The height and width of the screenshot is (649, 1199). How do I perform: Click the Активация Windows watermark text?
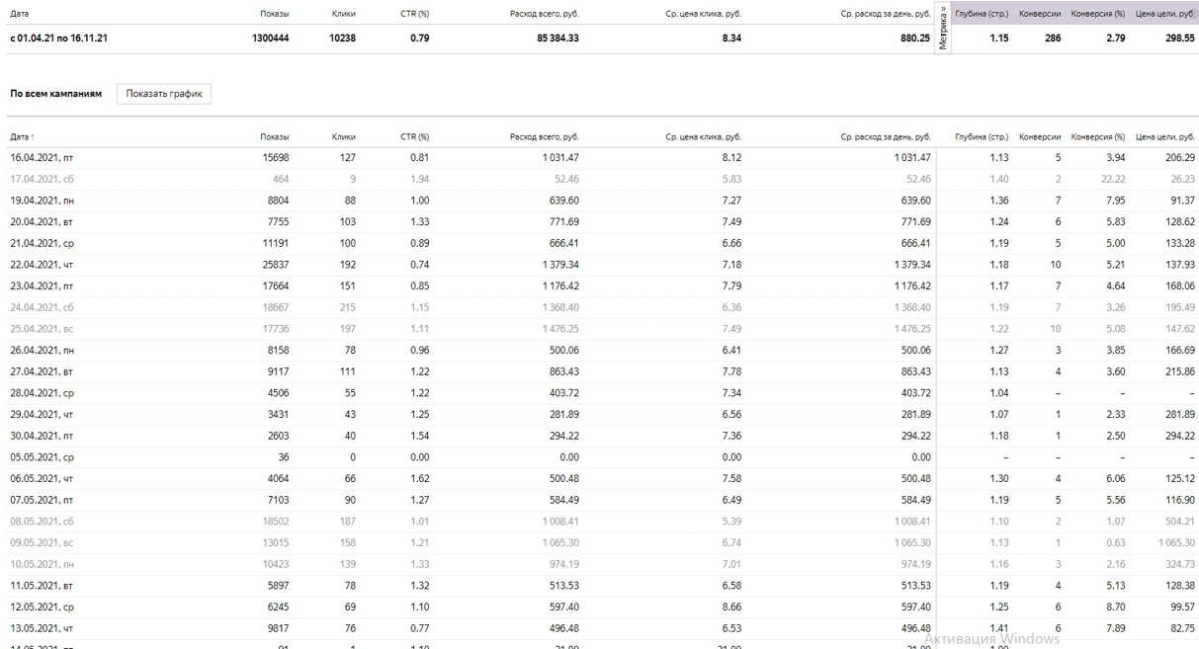991,639
